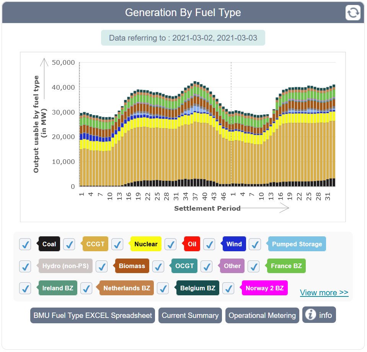Click the teal OCGT legend tag
Screen dimensions: 367x352
pyautogui.click(x=184, y=266)
